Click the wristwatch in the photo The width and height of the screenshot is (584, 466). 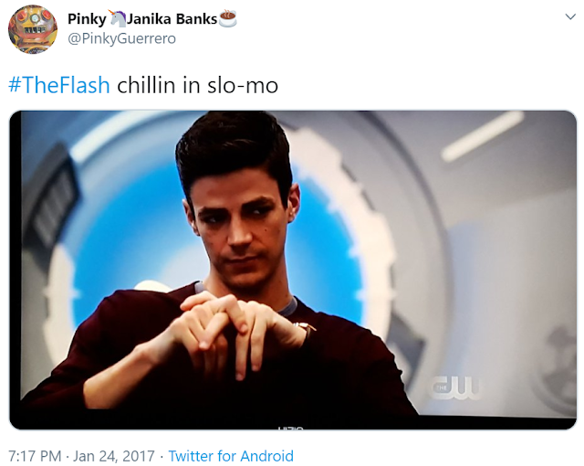click(306, 330)
